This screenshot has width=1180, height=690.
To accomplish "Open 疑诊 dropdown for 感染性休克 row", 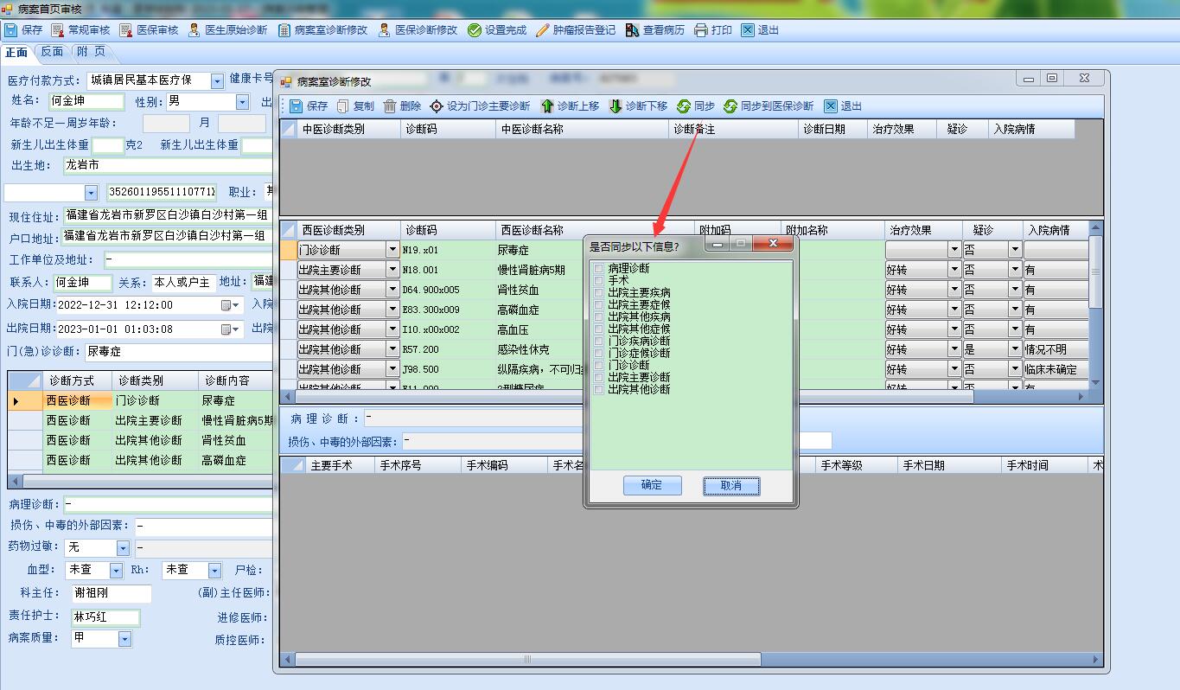I will pyautogui.click(x=1015, y=349).
